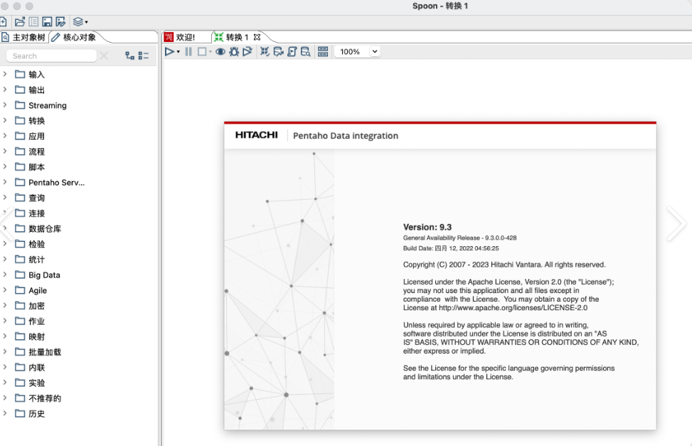Switch to list view in sidebar
The image size is (692, 446).
point(144,55)
